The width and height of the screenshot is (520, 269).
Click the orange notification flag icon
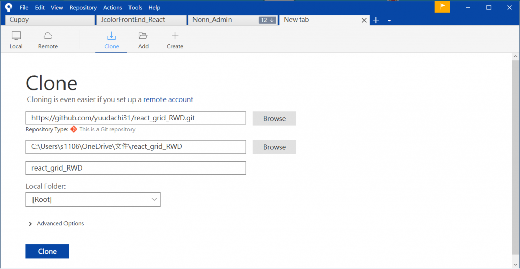(442, 7)
